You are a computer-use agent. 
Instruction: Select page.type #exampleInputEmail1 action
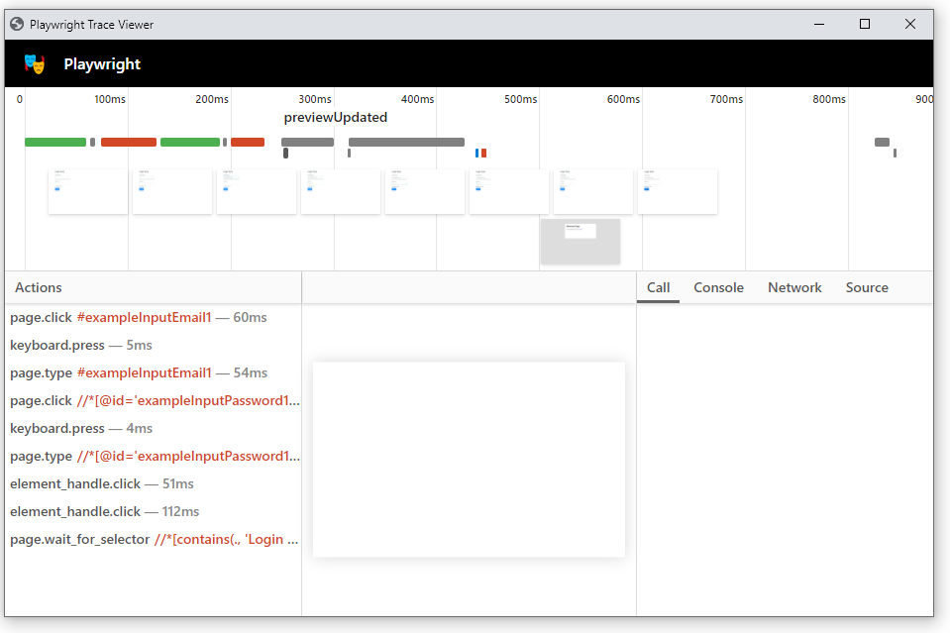153,373
